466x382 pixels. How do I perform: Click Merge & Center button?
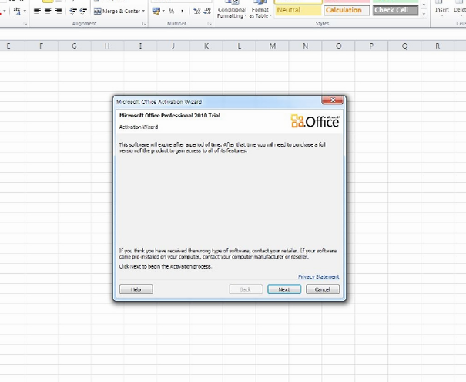tap(117, 12)
